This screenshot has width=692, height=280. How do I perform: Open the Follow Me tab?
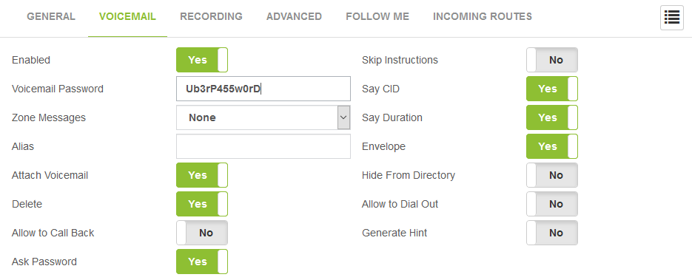[377, 17]
